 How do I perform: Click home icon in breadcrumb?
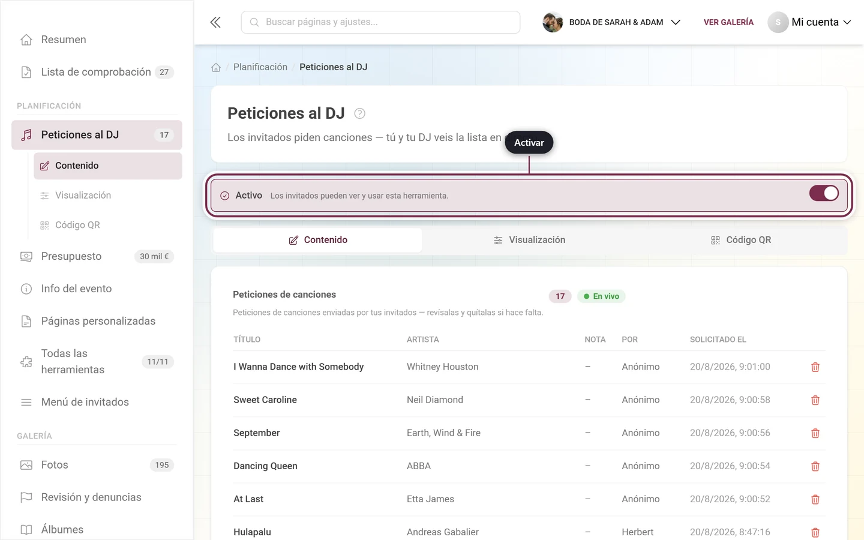(x=216, y=67)
